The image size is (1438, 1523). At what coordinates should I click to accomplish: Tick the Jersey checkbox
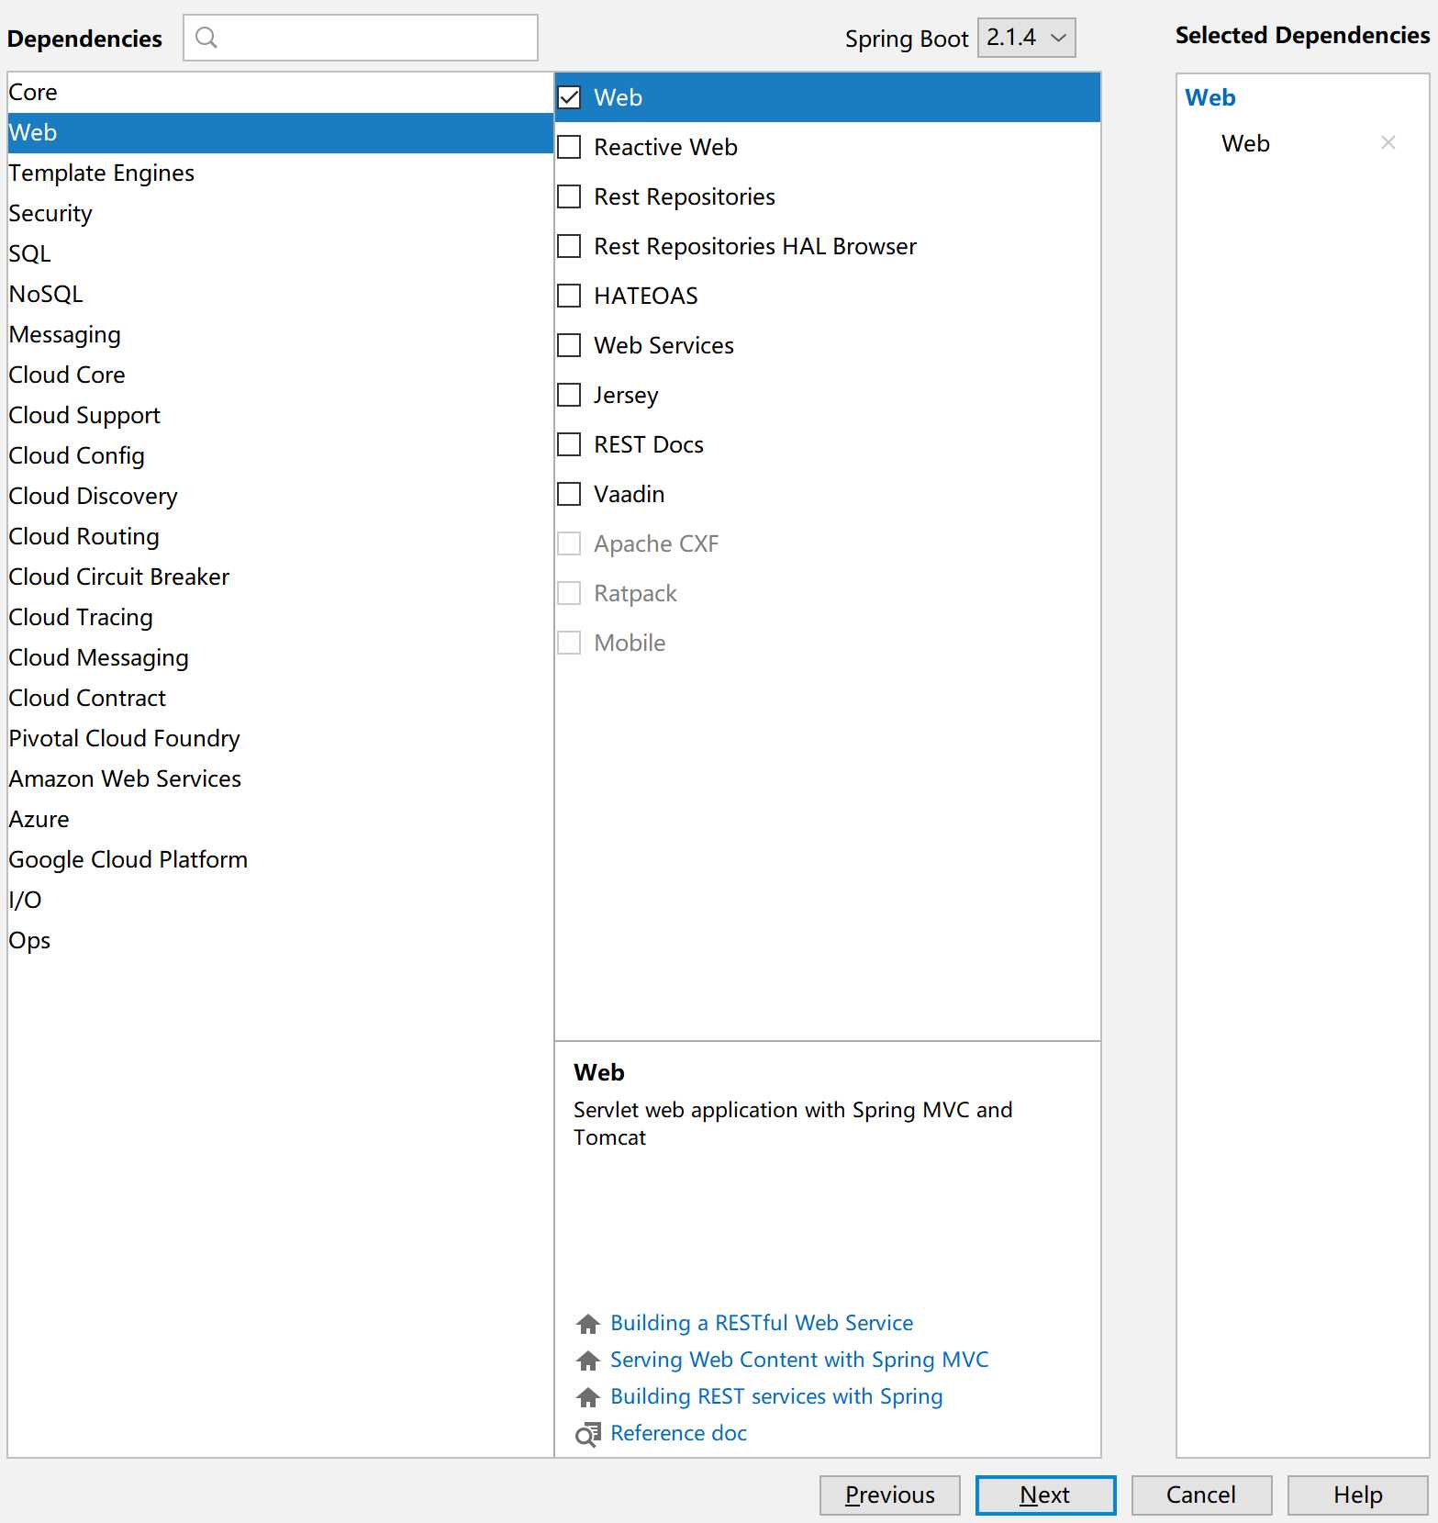pos(569,395)
